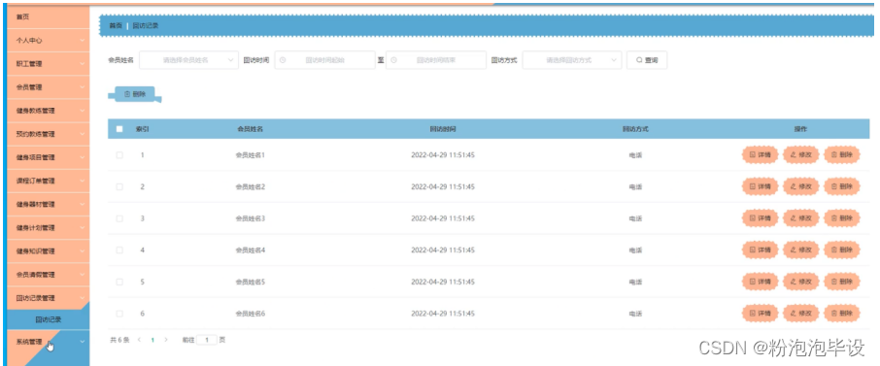This screenshot has height=366, width=880.
Task: Click the blue 删除 batch delete button
Action: click(x=135, y=94)
